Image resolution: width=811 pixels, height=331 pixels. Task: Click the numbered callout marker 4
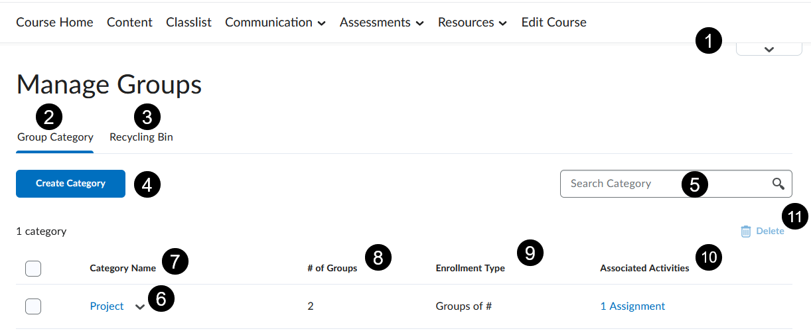pyautogui.click(x=147, y=184)
